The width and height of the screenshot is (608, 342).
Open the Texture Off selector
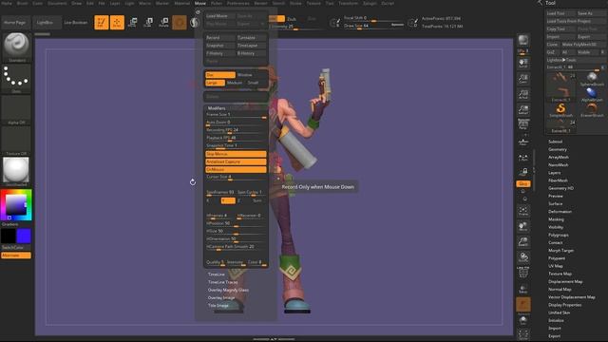pyautogui.click(x=16, y=142)
